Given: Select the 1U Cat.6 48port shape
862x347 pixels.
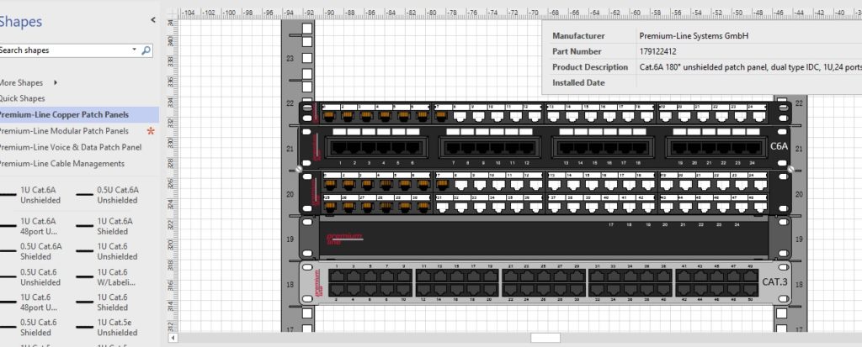Looking at the screenshot, I should [31, 302].
